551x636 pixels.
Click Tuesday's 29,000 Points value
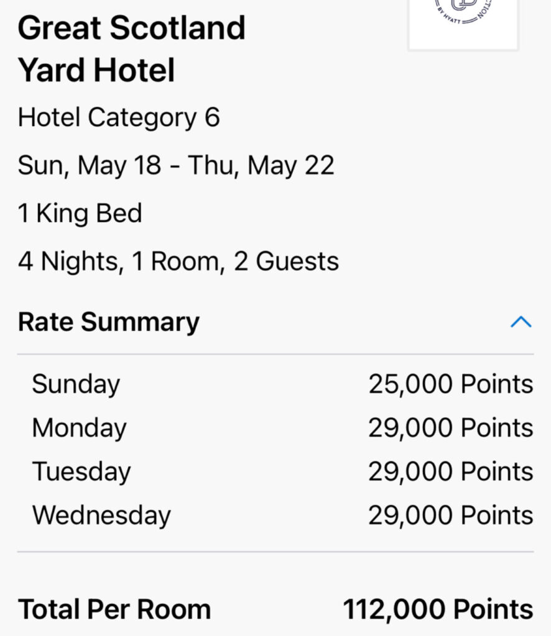pyautogui.click(x=450, y=471)
